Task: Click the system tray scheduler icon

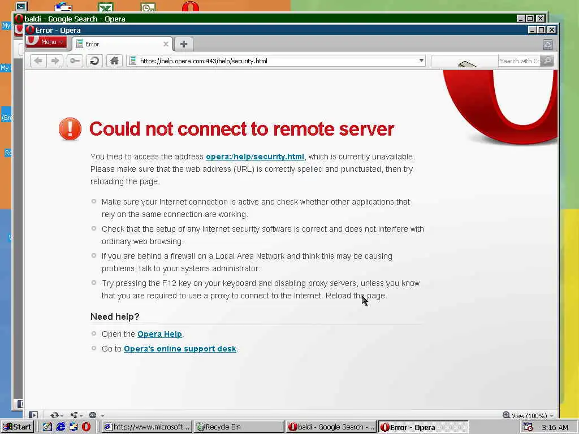Action: tap(528, 427)
